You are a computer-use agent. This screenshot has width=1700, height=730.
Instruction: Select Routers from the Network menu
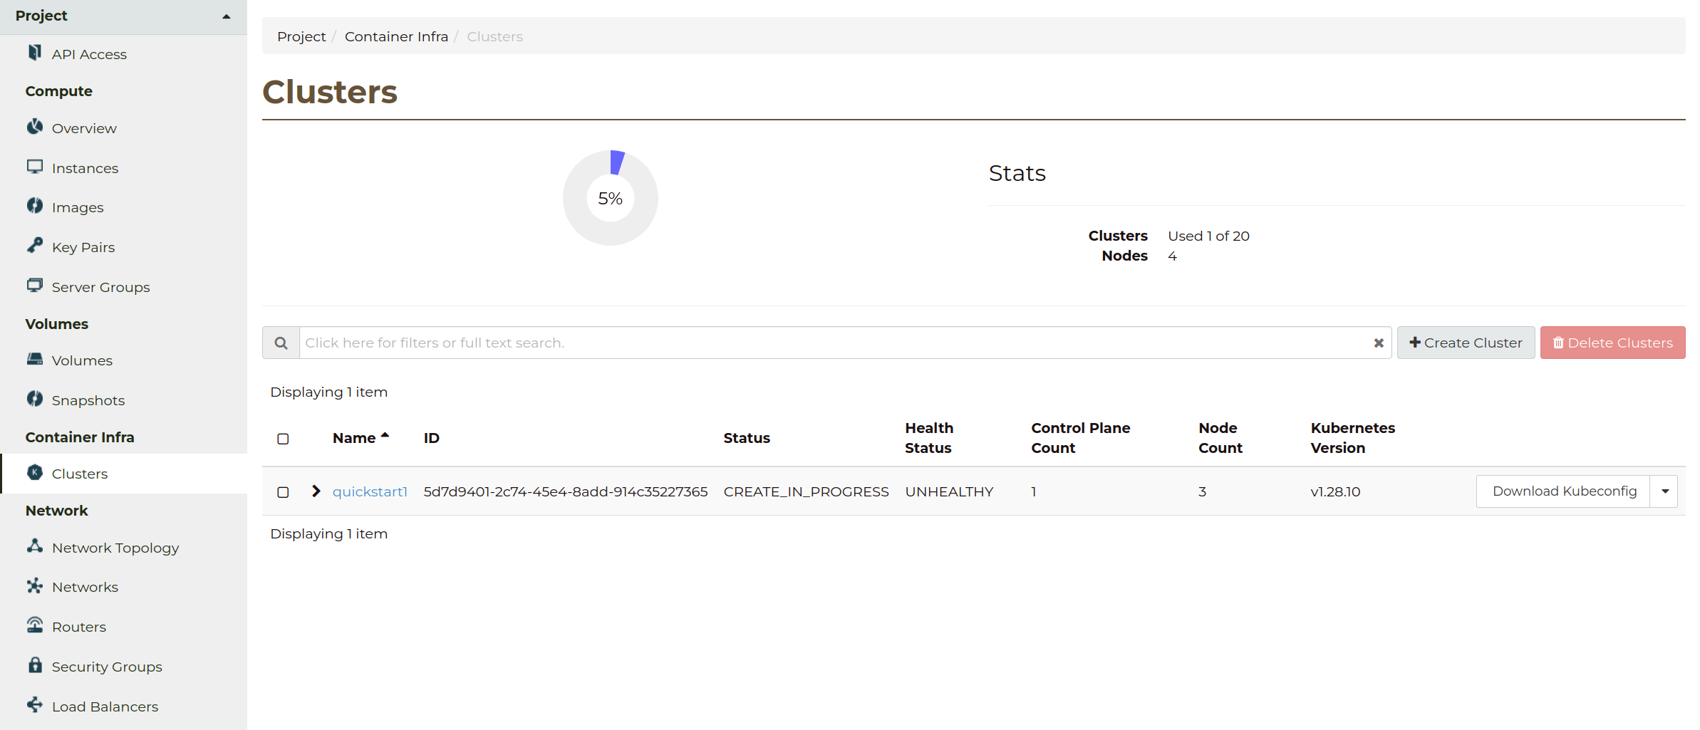coord(34,625)
